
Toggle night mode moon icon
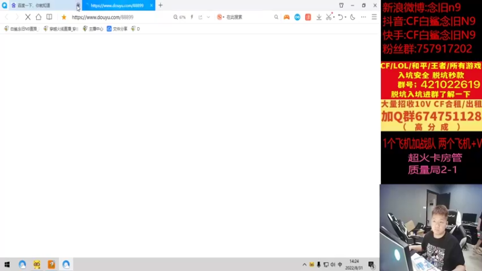pos(352,17)
